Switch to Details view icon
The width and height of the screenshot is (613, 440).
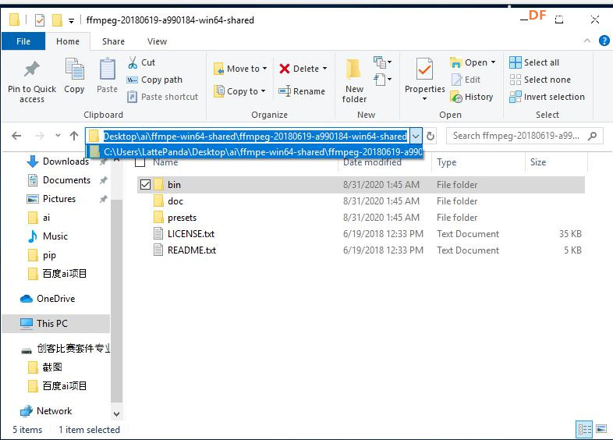point(584,429)
